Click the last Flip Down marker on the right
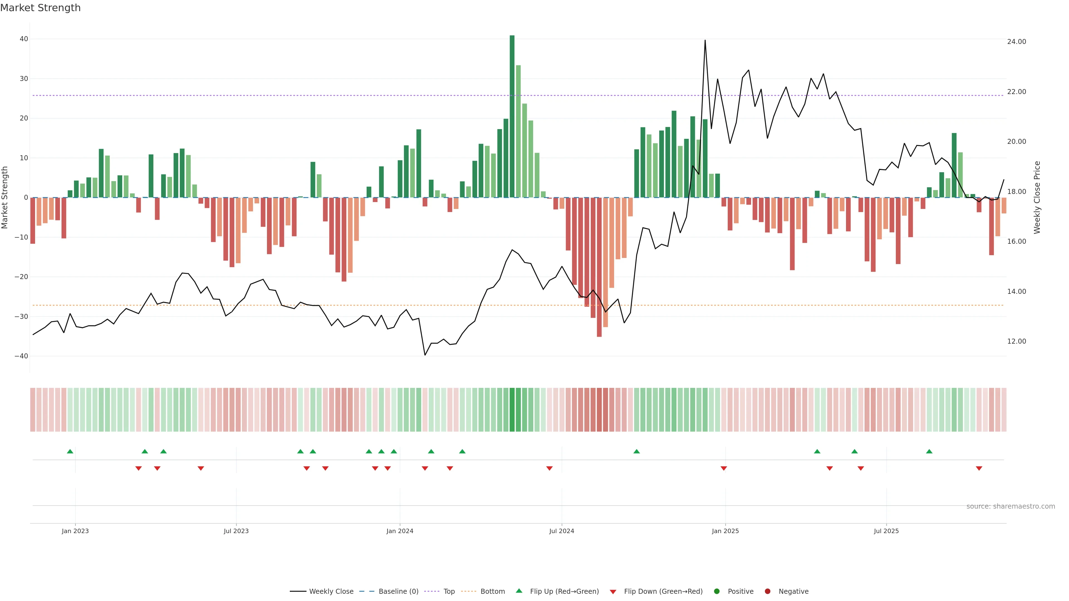The width and height of the screenshot is (1069, 601). click(979, 468)
